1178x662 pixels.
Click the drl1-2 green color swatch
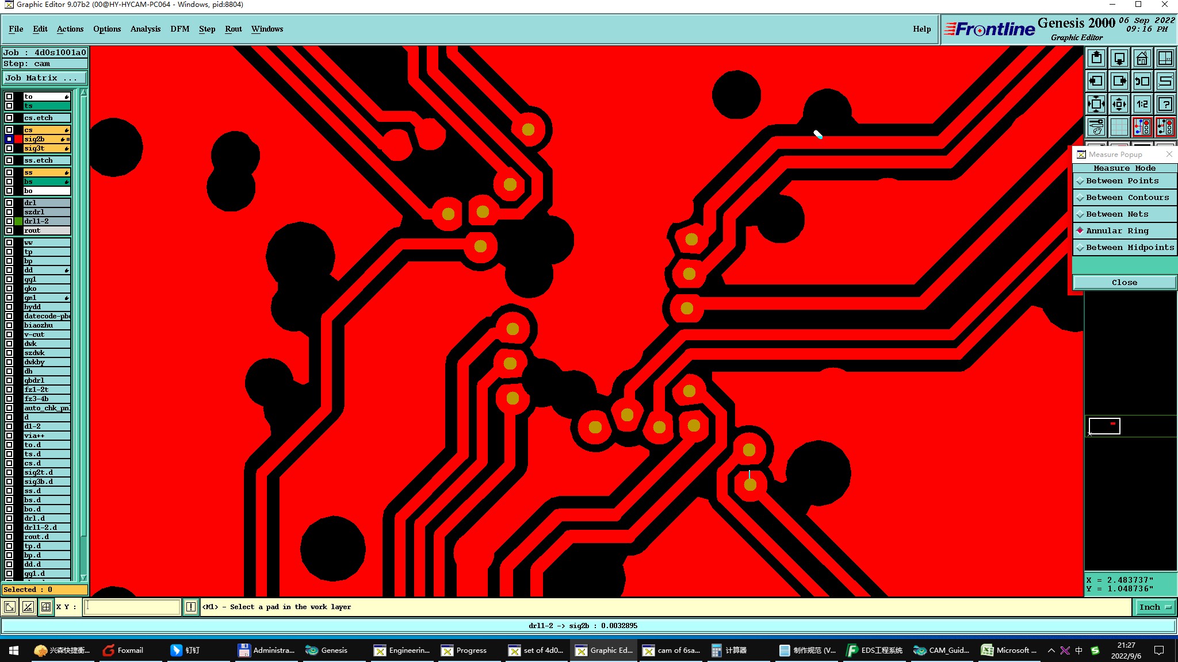18,221
